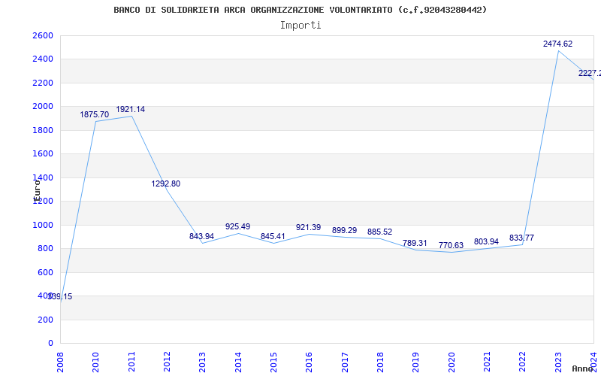The image size is (601, 376).
Task: Select the 833.77 data label
Action: [521, 238]
